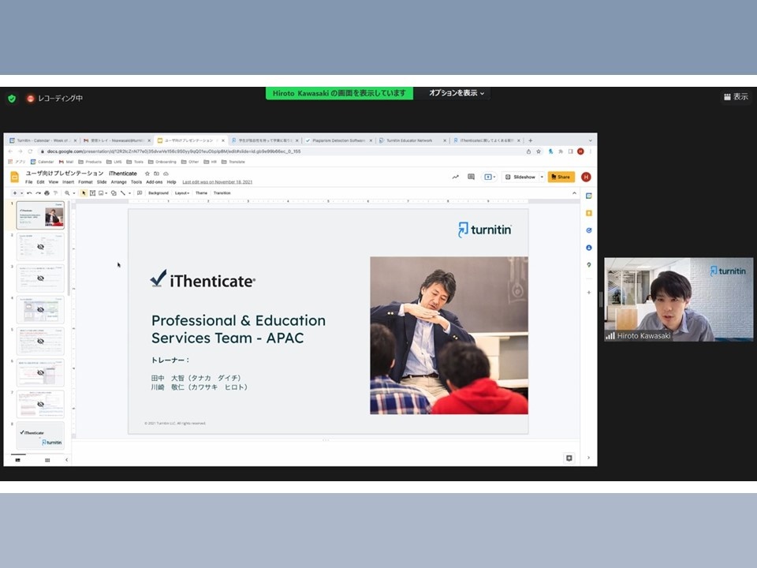The width and height of the screenshot is (757, 568).
Task: Click the print icon in toolbar
Action: 47,193
